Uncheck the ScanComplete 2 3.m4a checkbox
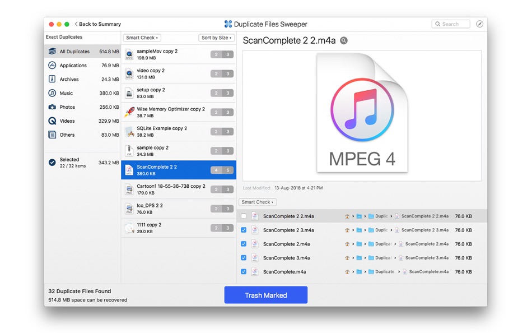This screenshot has height=333, width=532. (x=244, y=230)
